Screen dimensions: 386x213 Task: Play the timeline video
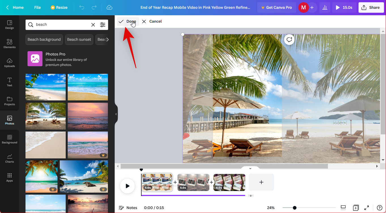pos(127,186)
